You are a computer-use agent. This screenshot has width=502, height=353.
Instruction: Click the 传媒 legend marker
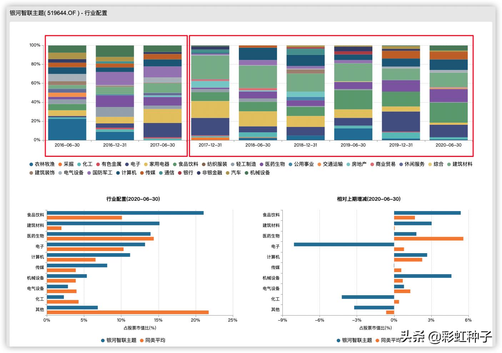click(142, 173)
